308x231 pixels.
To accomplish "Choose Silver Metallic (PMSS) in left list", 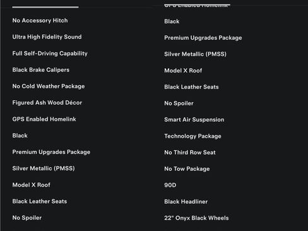I will coord(44,169).
